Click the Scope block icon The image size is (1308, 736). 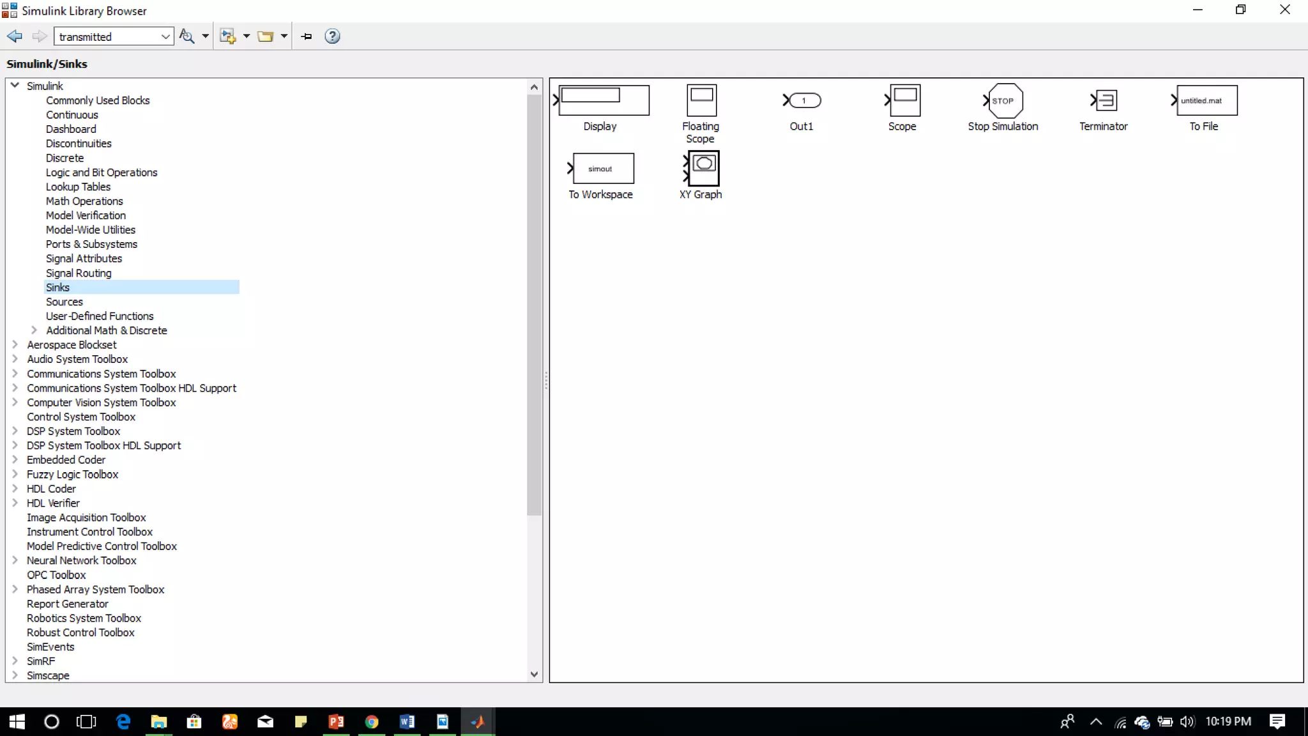tap(904, 100)
